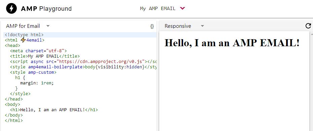This screenshot has width=313, height=131.
Task: Refresh the preview with the reload icon
Action: point(308,26)
